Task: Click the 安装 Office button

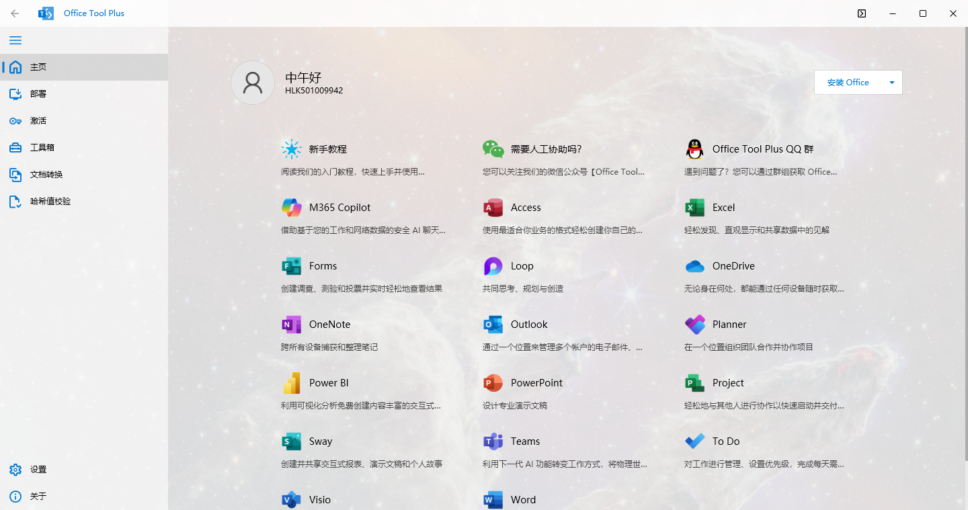Action: click(x=848, y=83)
